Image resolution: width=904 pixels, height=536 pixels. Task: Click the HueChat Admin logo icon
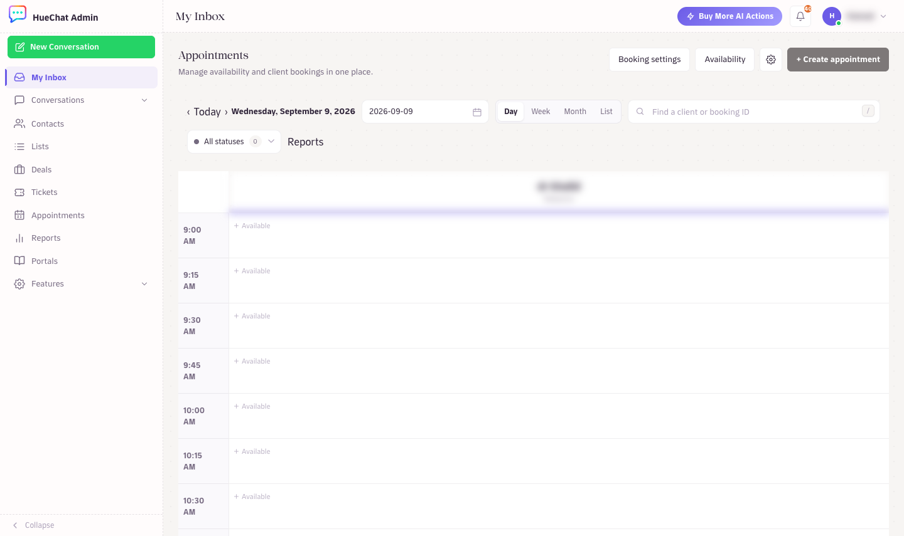[x=18, y=14]
